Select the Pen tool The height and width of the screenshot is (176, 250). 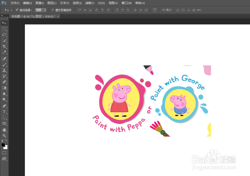point(4,106)
